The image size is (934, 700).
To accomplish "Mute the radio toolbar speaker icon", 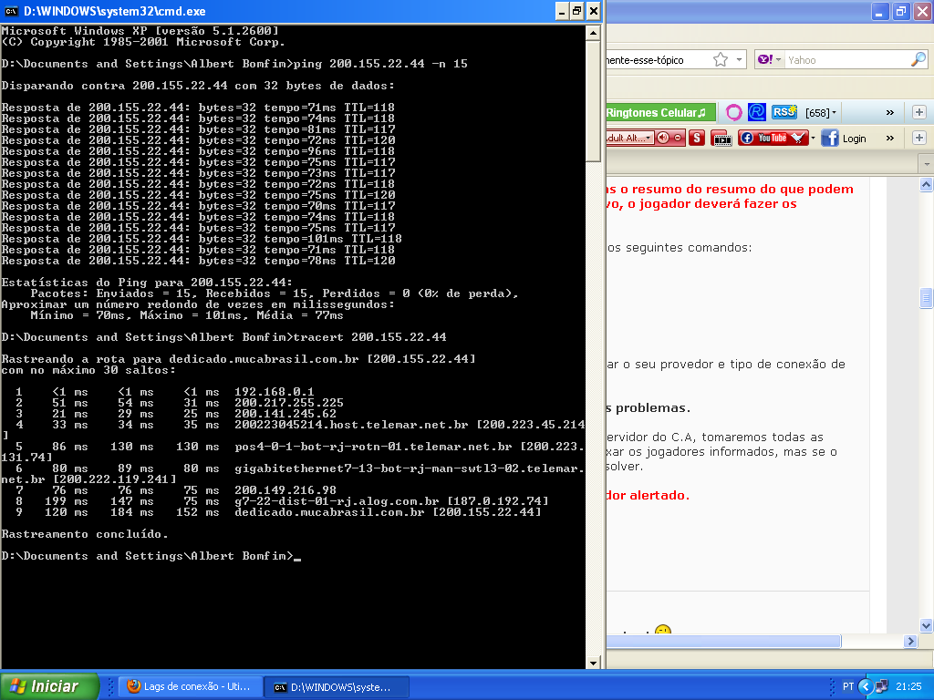I will click(664, 138).
